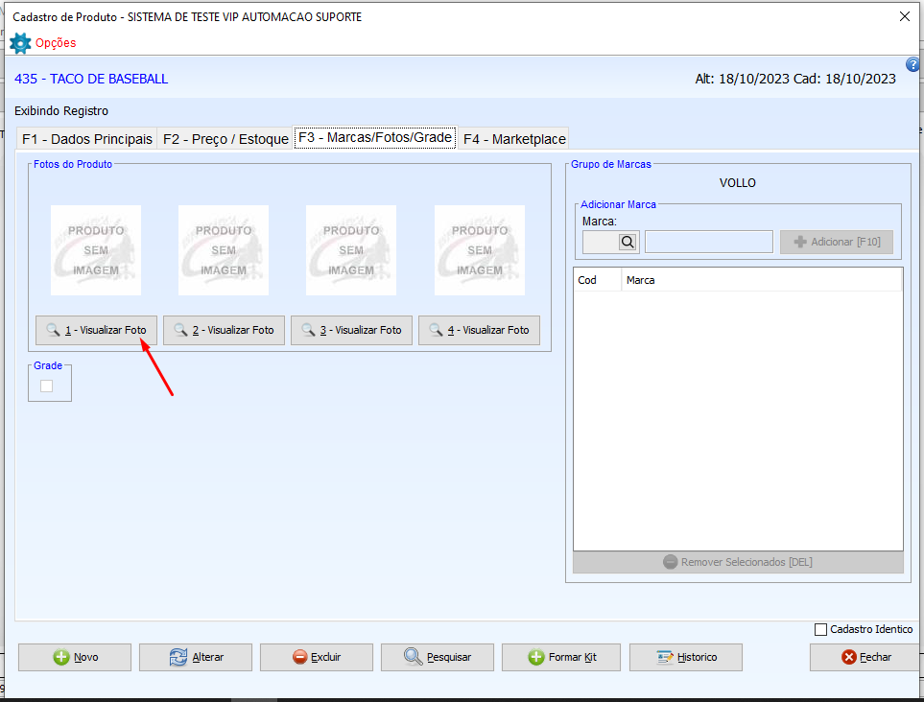Close the Cadastro de Produto window

905,16
